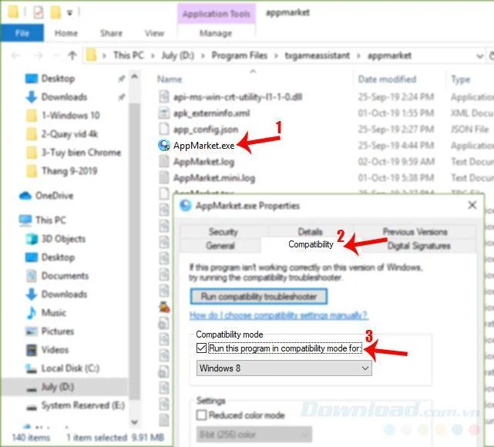494x447 pixels.
Task: Click the AppMarket.exe application icon
Action: pos(164,145)
